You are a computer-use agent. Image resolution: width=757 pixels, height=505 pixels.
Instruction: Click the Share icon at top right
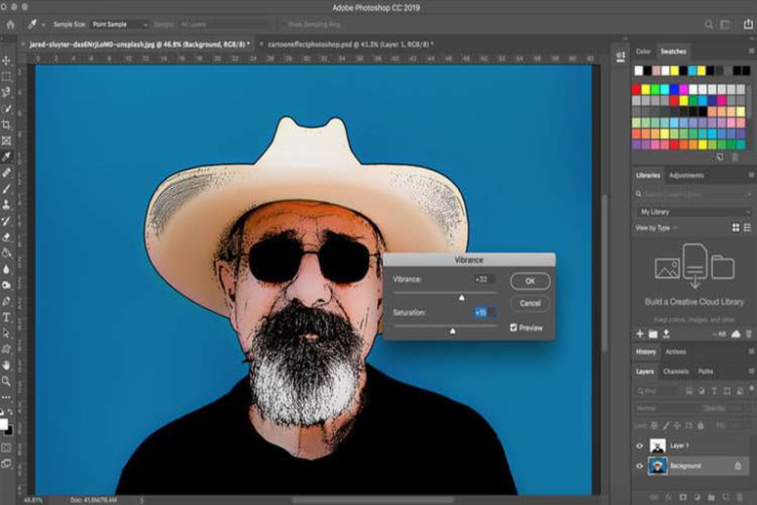[x=748, y=24]
